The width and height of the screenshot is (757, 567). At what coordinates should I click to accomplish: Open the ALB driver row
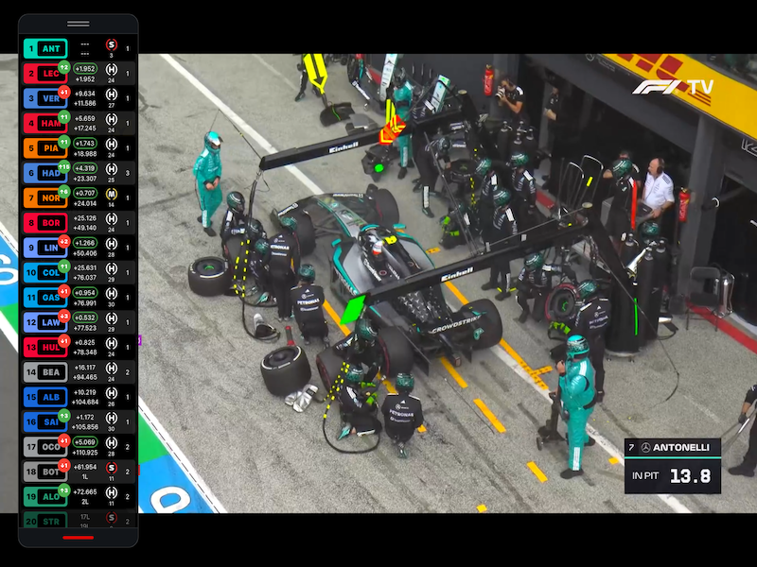(x=79, y=397)
